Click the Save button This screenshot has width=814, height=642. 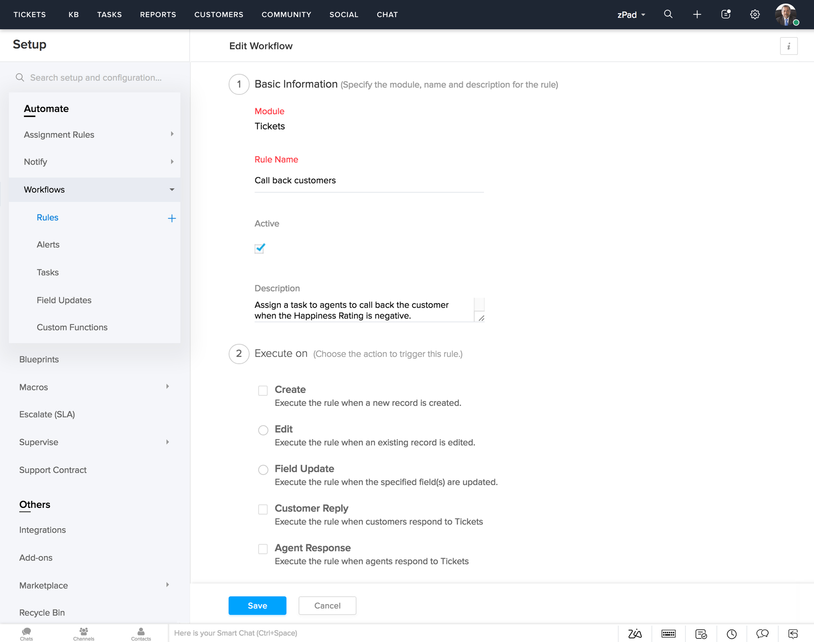point(258,606)
